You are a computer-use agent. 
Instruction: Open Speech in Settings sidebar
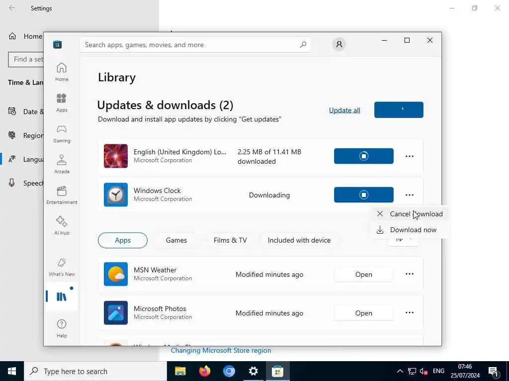pyautogui.click(x=25, y=183)
